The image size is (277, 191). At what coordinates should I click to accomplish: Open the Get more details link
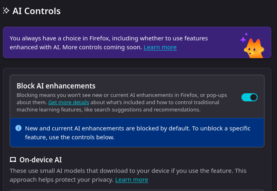coord(68,102)
